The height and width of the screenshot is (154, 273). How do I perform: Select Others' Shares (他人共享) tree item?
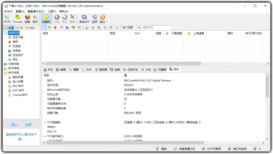click(x=18, y=82)
